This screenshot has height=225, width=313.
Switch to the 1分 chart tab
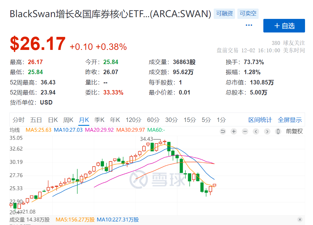click(221, 120)
